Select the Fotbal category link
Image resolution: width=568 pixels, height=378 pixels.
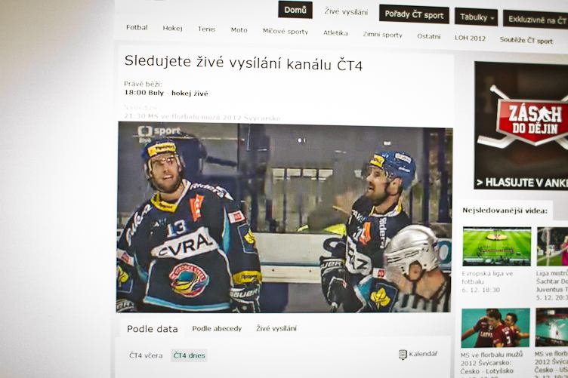[x=137, y=27]
